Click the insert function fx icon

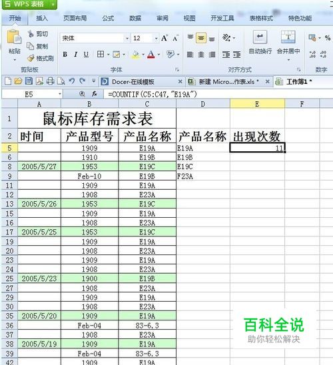95,94
